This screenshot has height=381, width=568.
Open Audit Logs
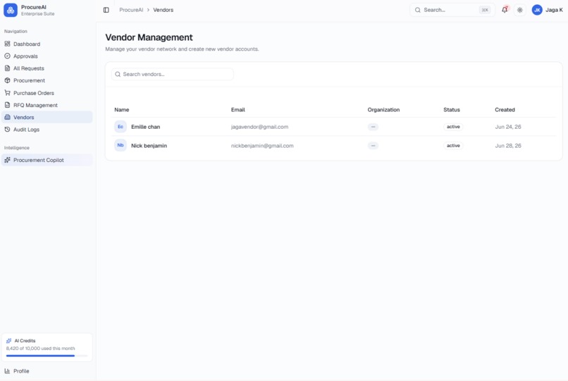click(x=47, y=130)
